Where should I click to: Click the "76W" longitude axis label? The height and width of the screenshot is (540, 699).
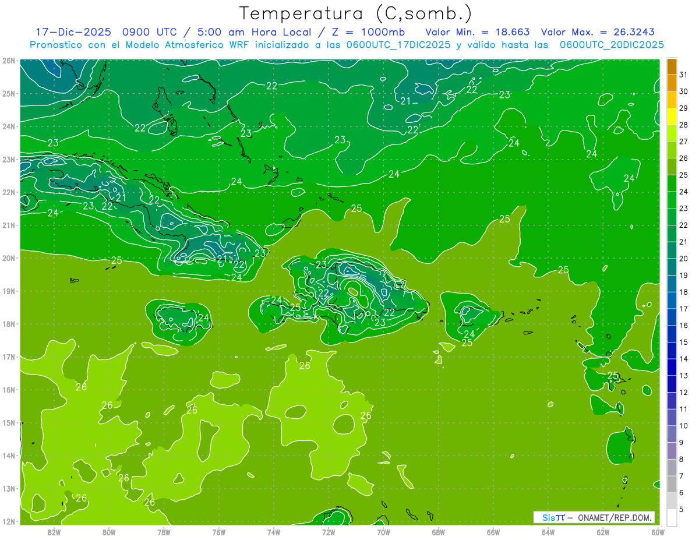(218, 532)
